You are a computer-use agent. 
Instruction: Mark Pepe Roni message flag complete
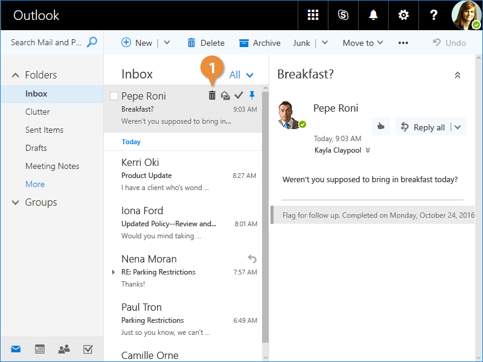[x=239, y=95]
